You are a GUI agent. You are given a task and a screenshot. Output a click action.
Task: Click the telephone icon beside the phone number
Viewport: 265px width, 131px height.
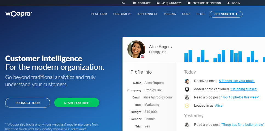pos(158,3)
